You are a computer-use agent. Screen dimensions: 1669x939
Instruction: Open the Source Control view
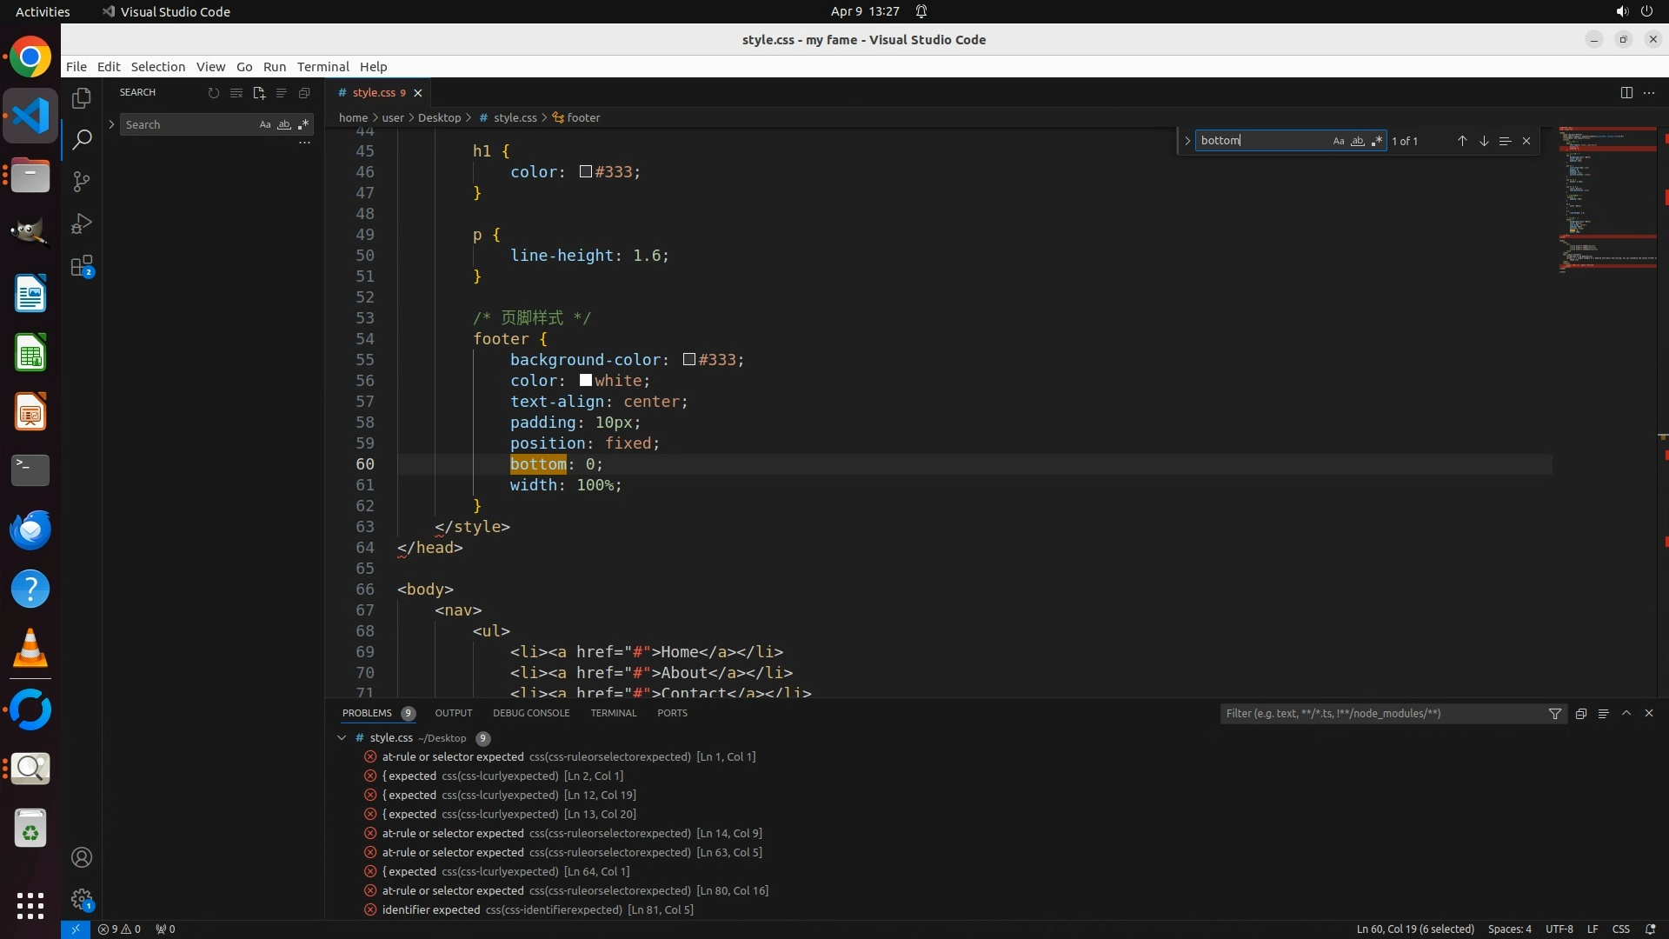click(x=82, y=182)
